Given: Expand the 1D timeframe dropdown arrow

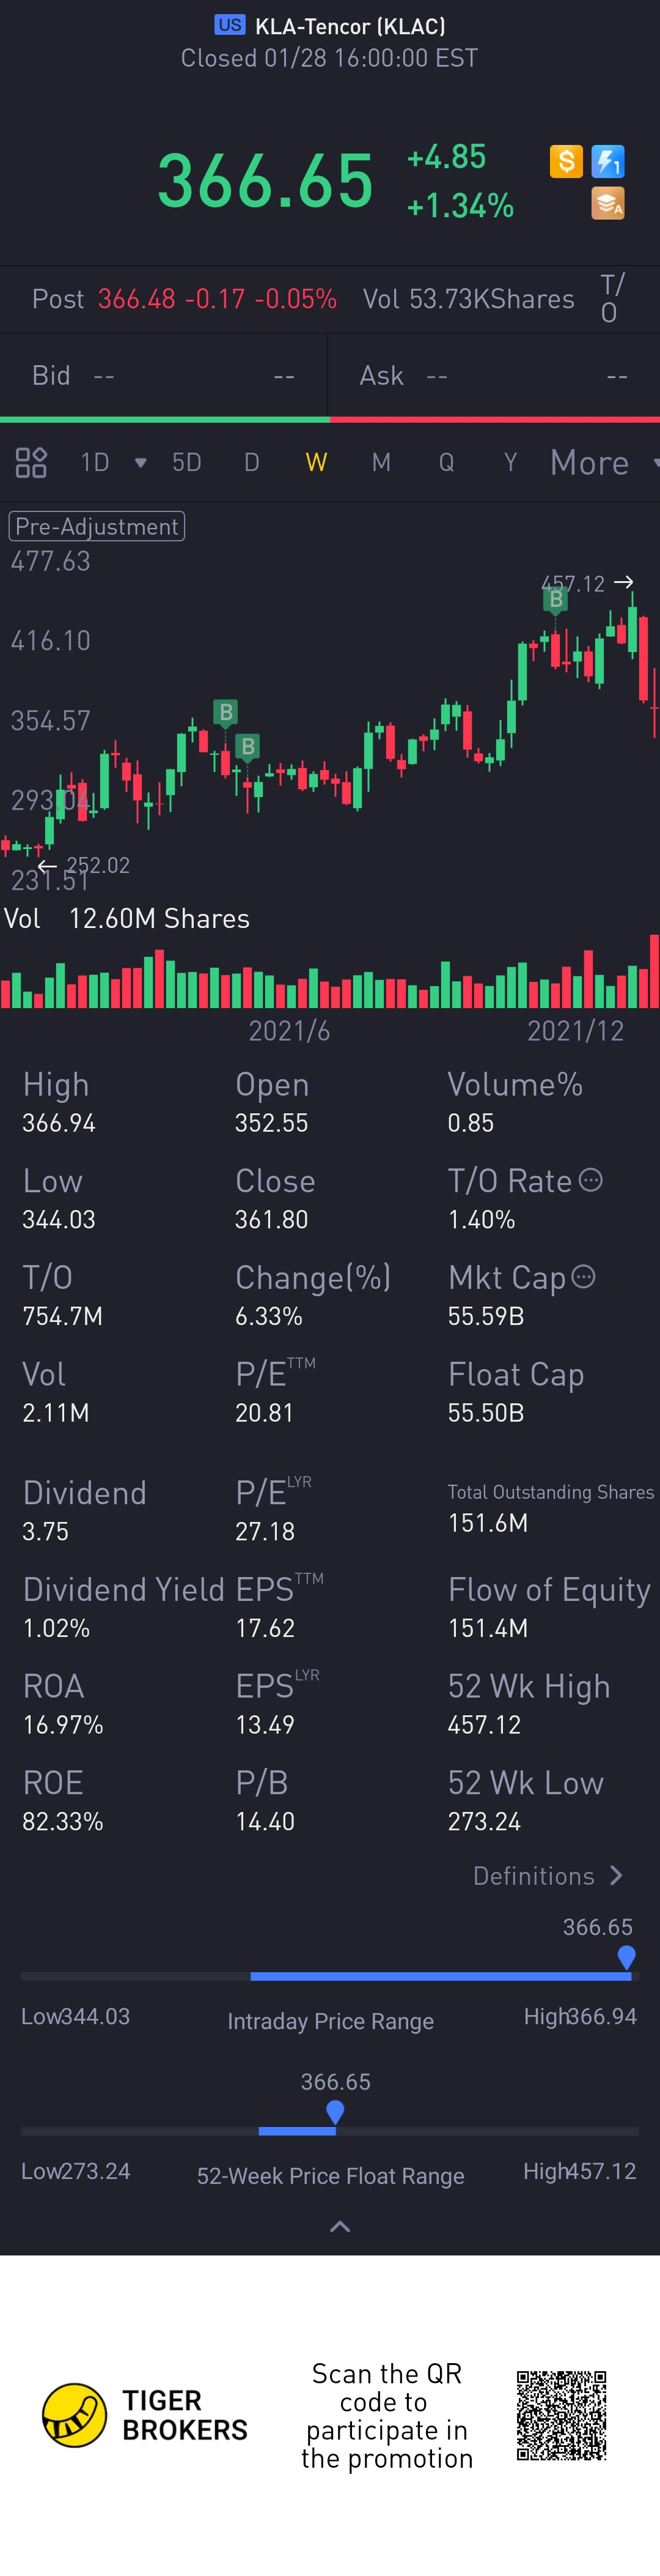Looking at the screenshot, I should point(141,462).
